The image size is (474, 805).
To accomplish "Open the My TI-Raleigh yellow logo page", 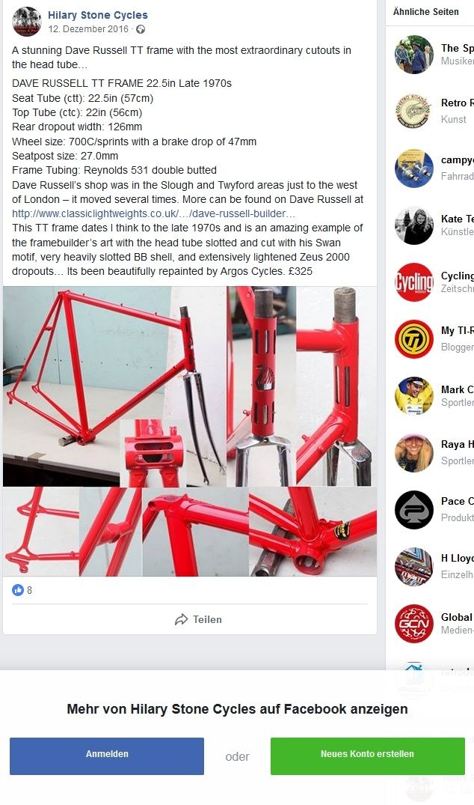I will point(414,338).
